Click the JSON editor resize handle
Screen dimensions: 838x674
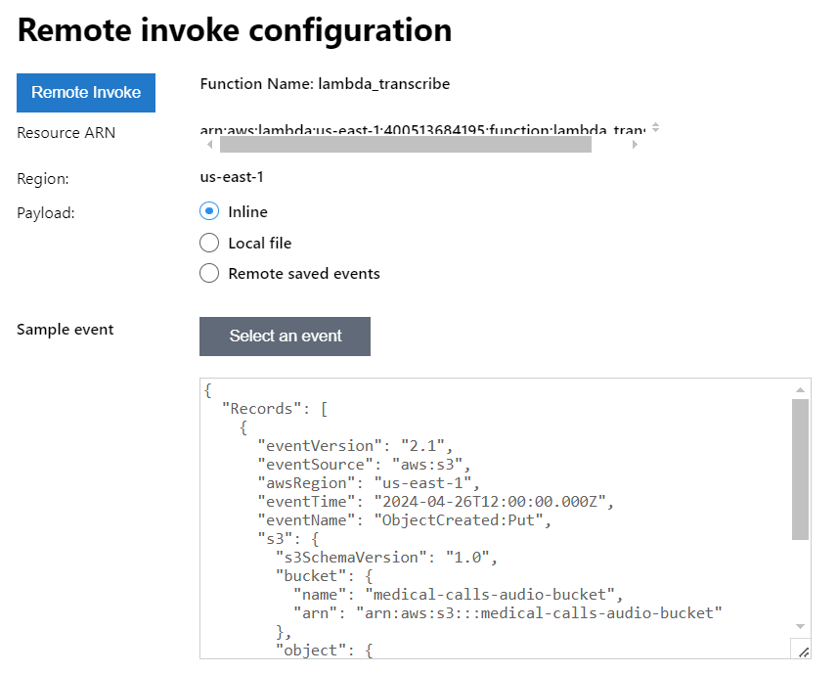tap(803, 651)
